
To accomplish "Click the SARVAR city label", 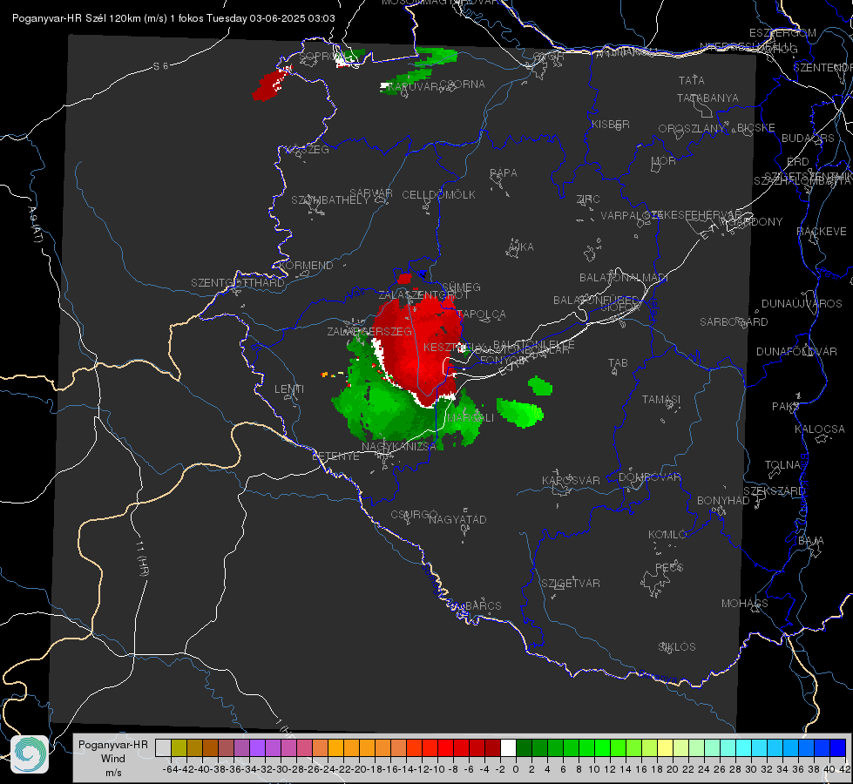I will pos(371,193).
